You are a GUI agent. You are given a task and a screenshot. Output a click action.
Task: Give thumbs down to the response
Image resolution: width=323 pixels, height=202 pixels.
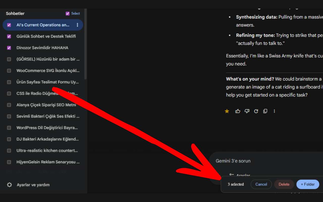[247, 111]
